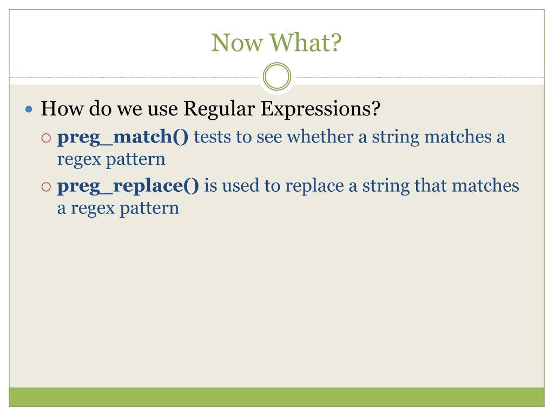The width and height of the screenshot is (554, 416).
Task: Click 'How do we use Regular Expressions?' line
Action: pyautogui.click(x=210, y=108)
